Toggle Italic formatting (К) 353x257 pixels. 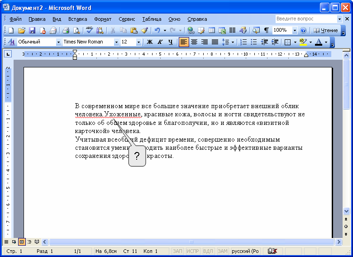[160, 42]
